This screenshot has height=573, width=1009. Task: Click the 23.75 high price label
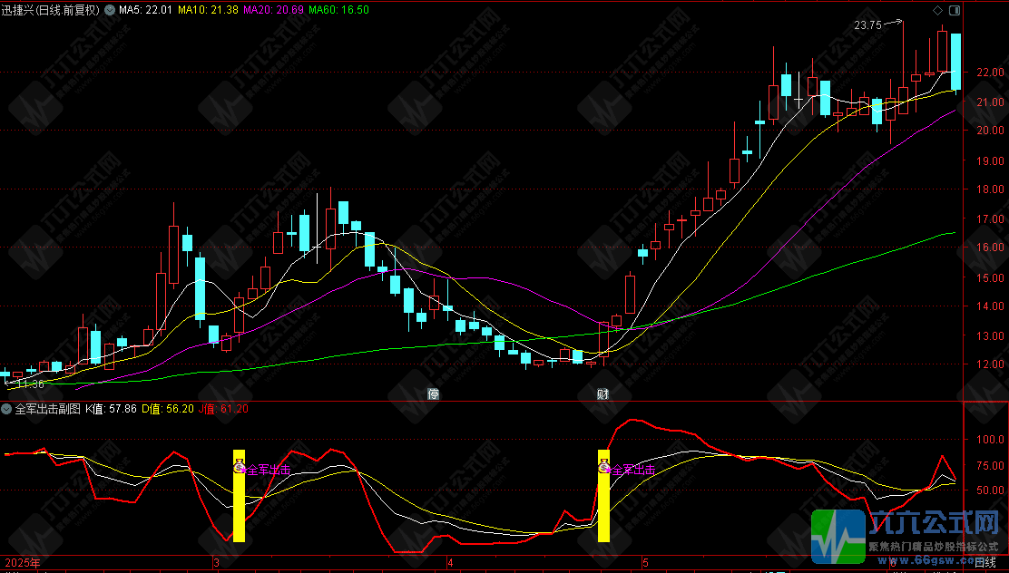click(x=868, y=25)
